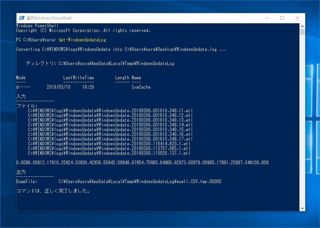Click the file line ending 349.15.etl
The width and height of the screenshot is (320, 228).
tap(110, 130)
